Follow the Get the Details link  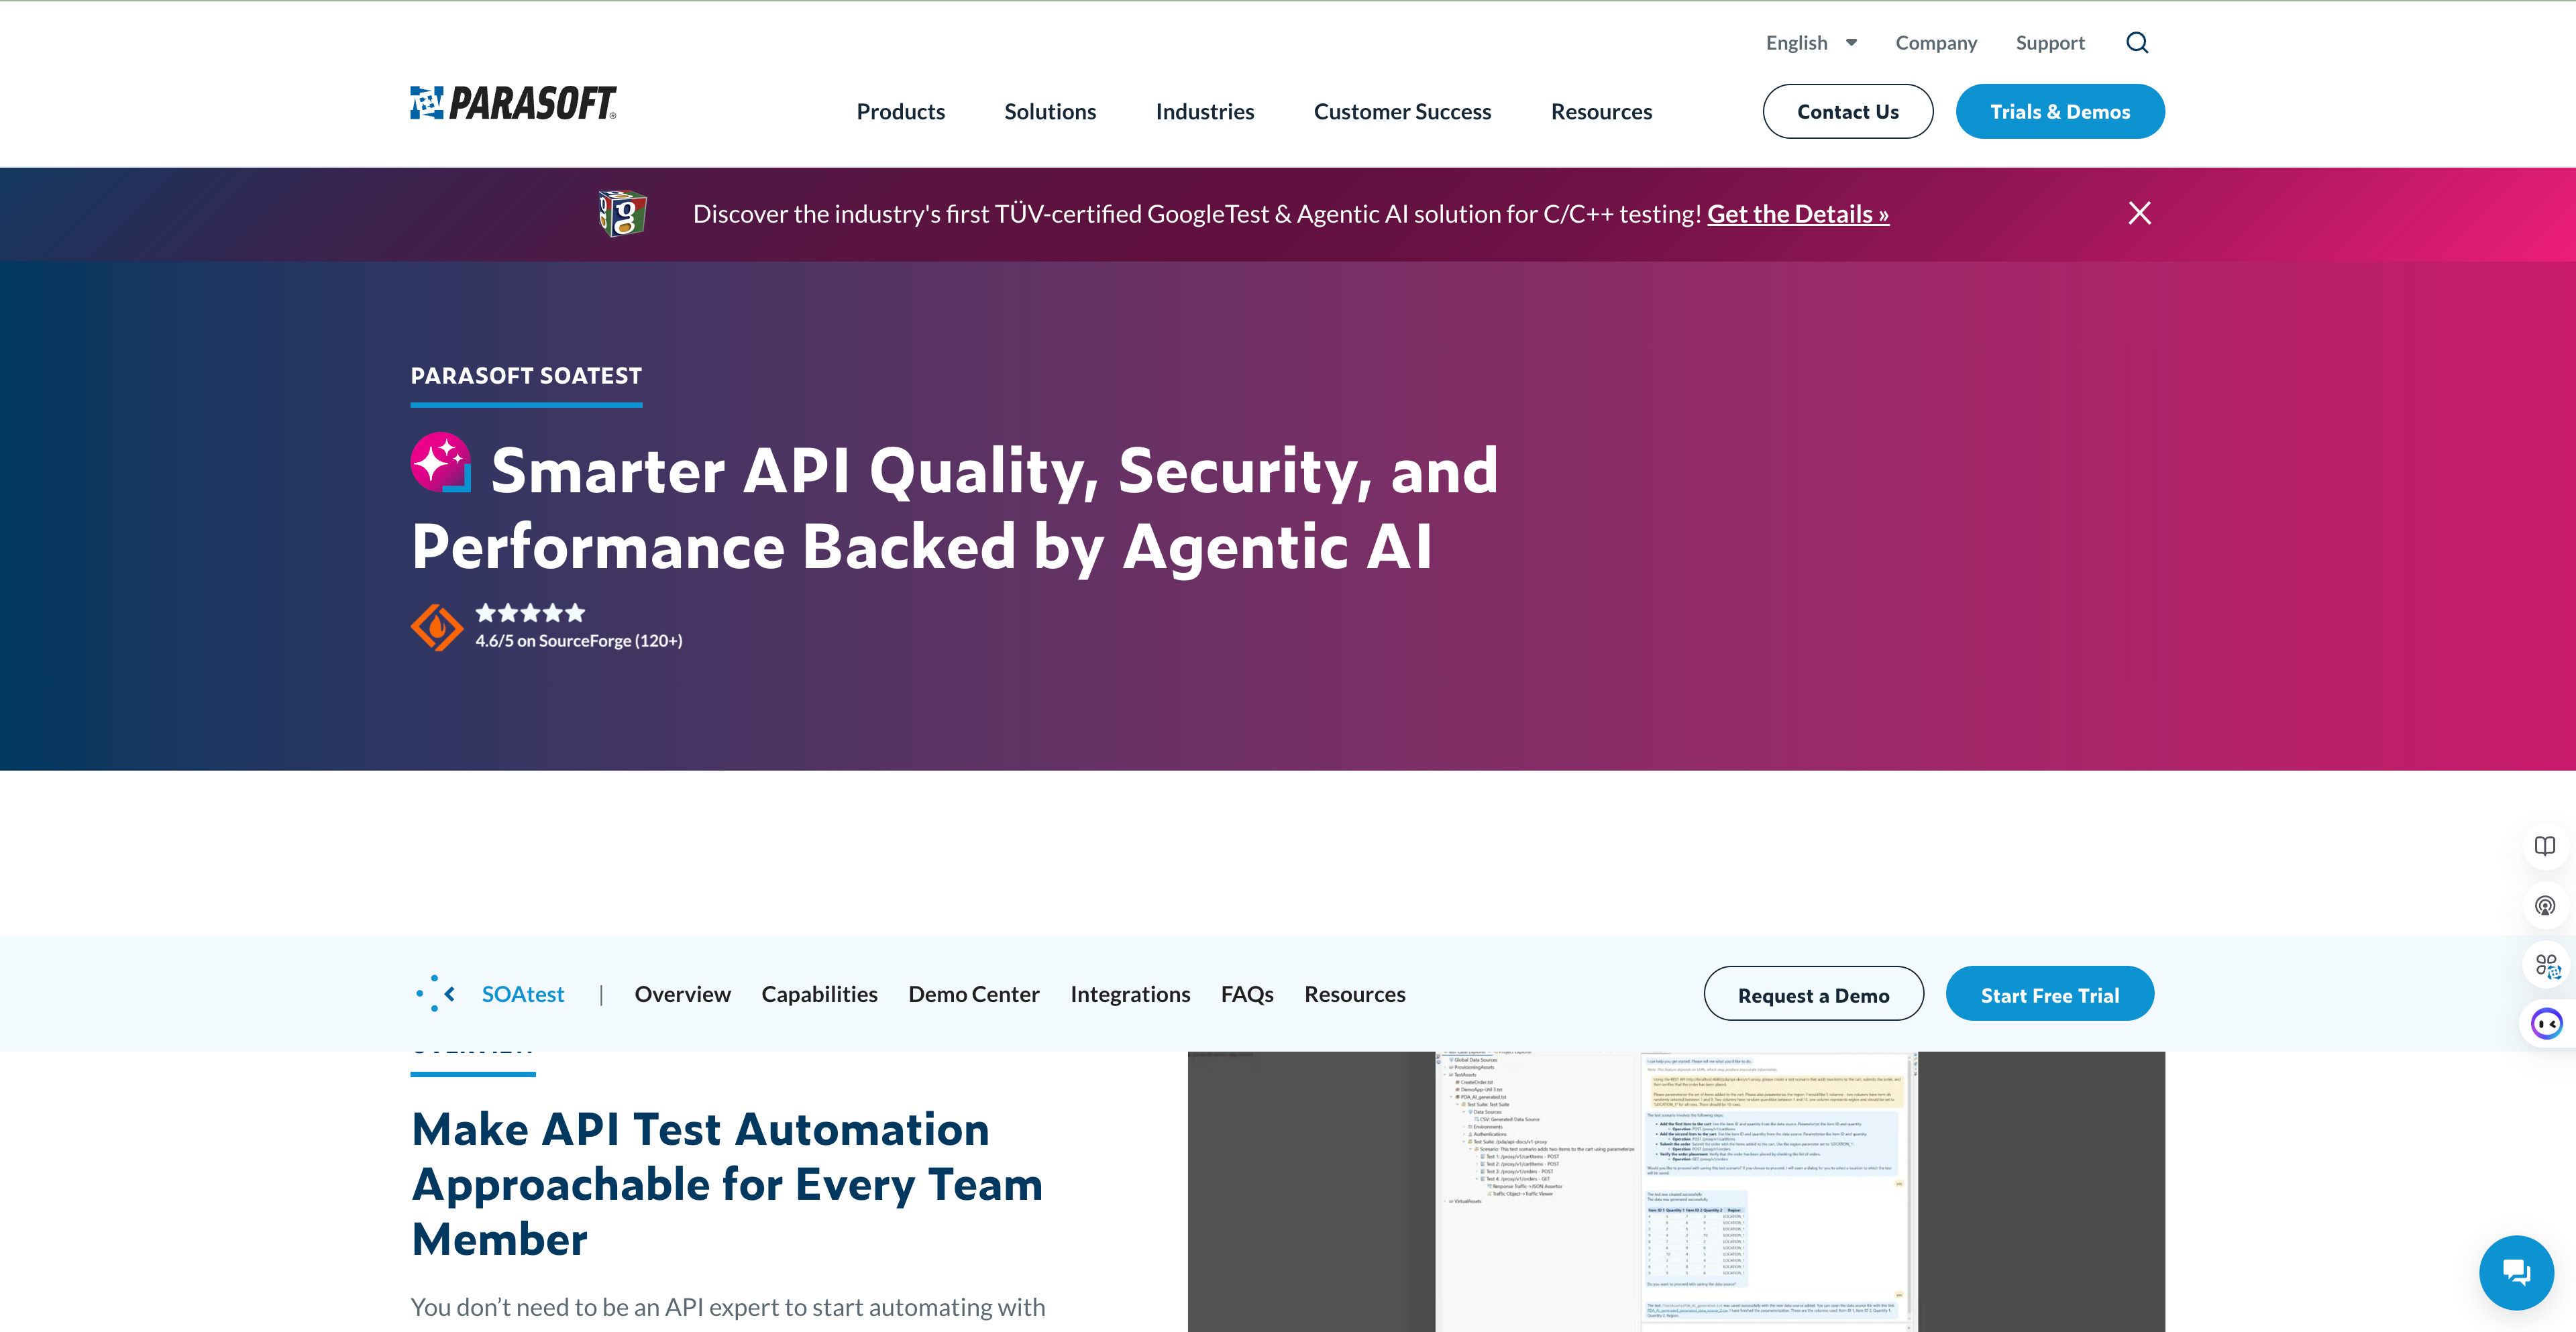(x=1798, y=214)
